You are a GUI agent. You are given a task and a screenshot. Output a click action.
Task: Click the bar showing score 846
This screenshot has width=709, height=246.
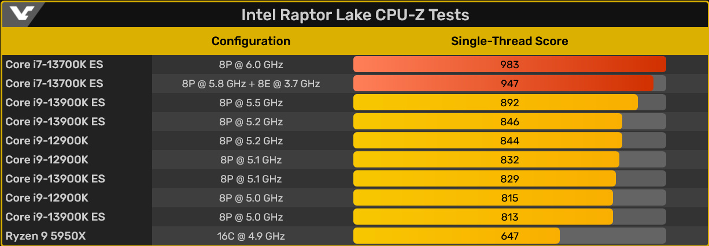[x=488, y=121]
